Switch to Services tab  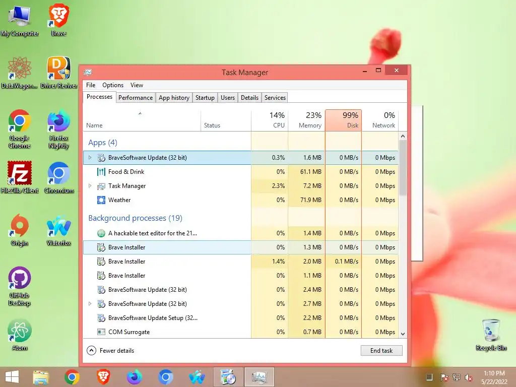275,98
